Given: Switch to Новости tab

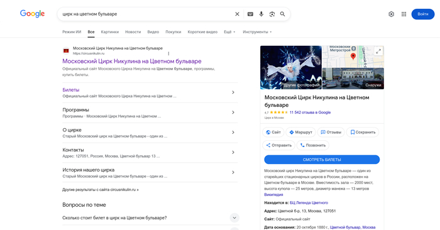Looking at the screenshot, I should 133,32.
